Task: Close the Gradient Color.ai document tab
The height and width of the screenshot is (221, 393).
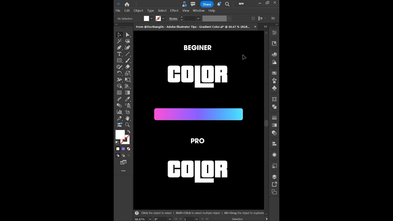Action: point(255,27)
